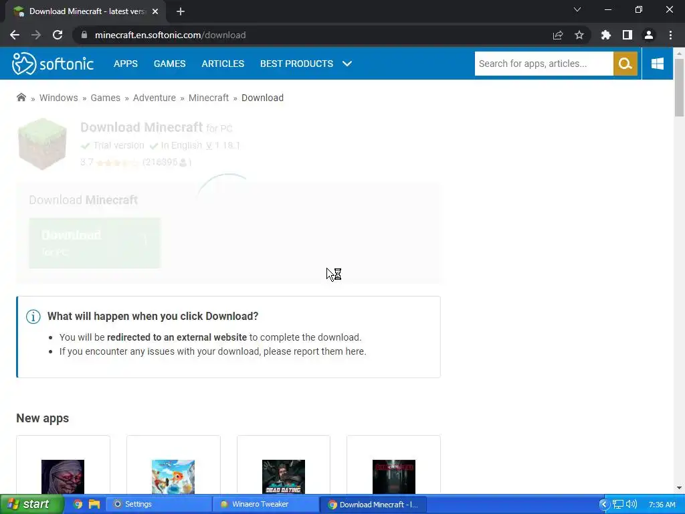Click scrollbar up arrow
This screenshot has width=685, height=514.
tap(679, 53)
